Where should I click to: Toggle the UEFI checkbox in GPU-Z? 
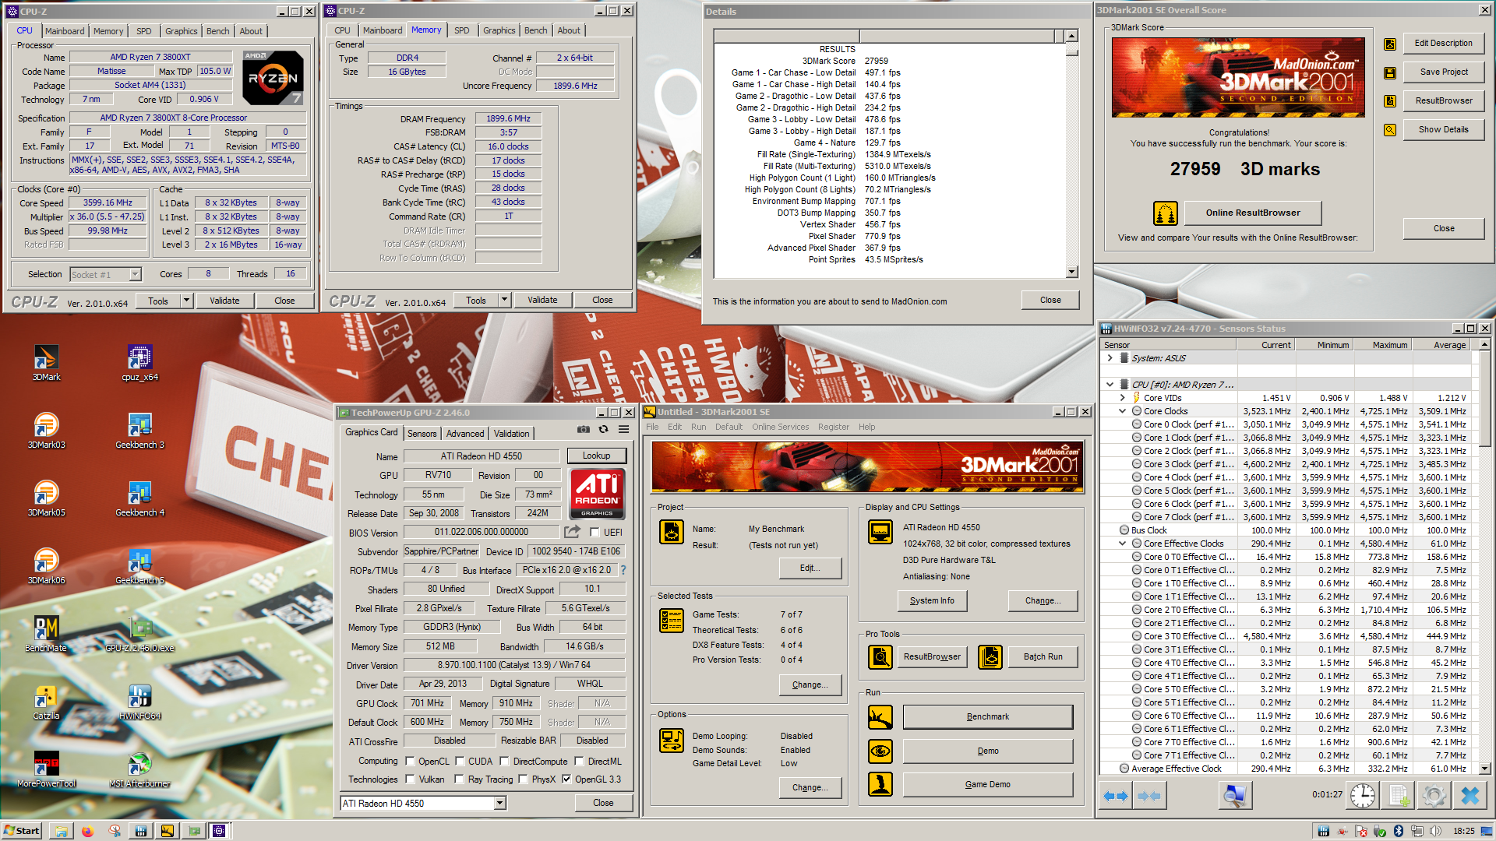(x=595, y=533)
